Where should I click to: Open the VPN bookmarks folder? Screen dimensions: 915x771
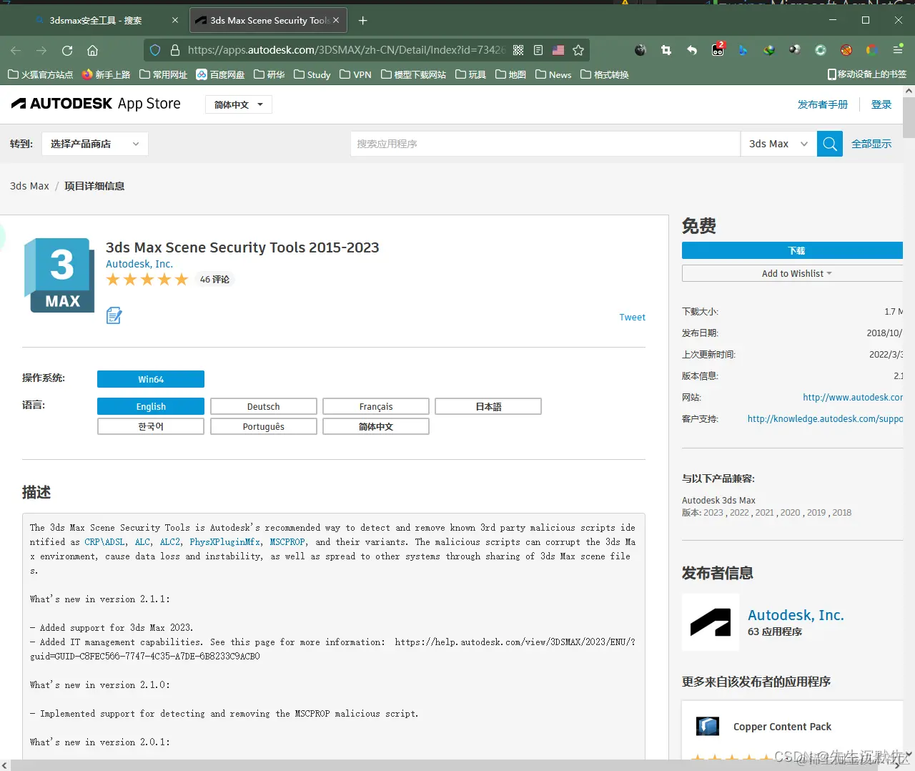pyautogui.click(x=356, y=74)
